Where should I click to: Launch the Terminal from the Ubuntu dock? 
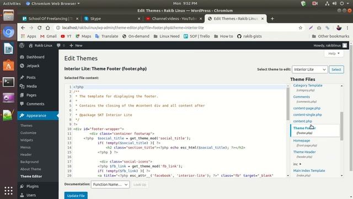pos(8,82)
